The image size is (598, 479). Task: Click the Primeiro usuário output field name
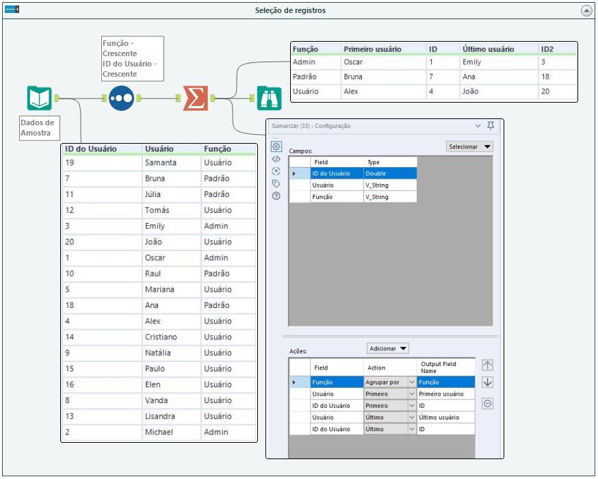445,394
